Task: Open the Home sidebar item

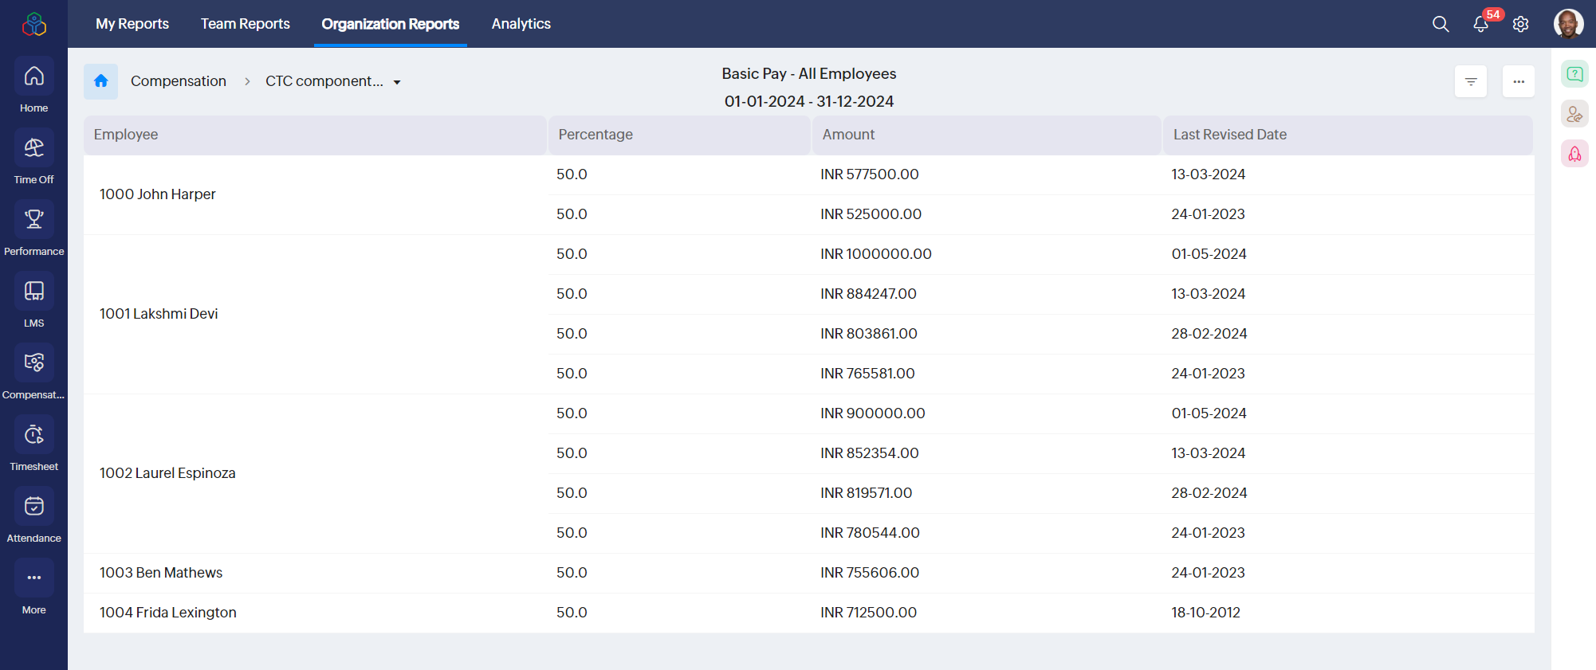Action: coord(33,85)
